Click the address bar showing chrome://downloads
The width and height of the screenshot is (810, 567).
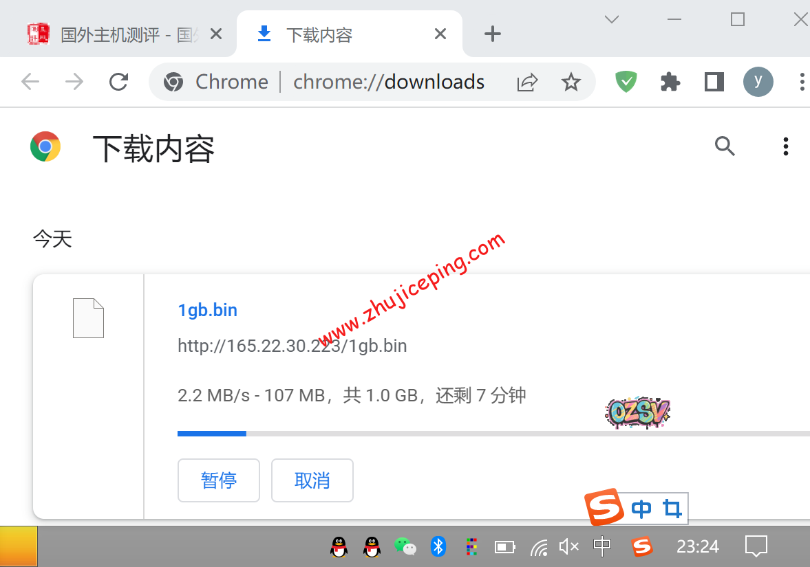(x=389, y=82)
